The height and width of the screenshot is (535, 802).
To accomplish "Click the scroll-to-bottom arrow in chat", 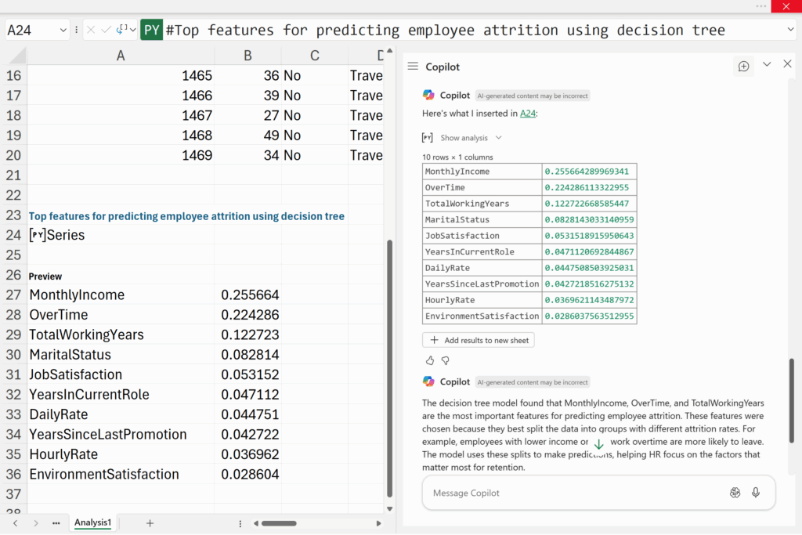I will point(598,444).
